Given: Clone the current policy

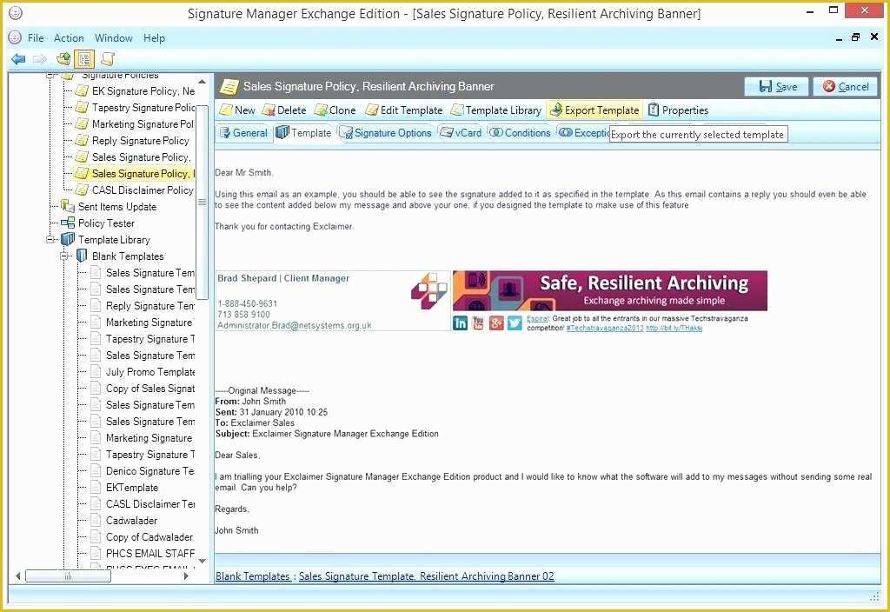Looking at the screenshot, I should pos(335,110).
